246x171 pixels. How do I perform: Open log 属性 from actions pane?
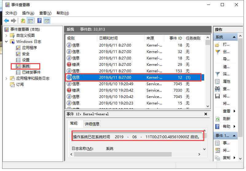pos(227,82)
